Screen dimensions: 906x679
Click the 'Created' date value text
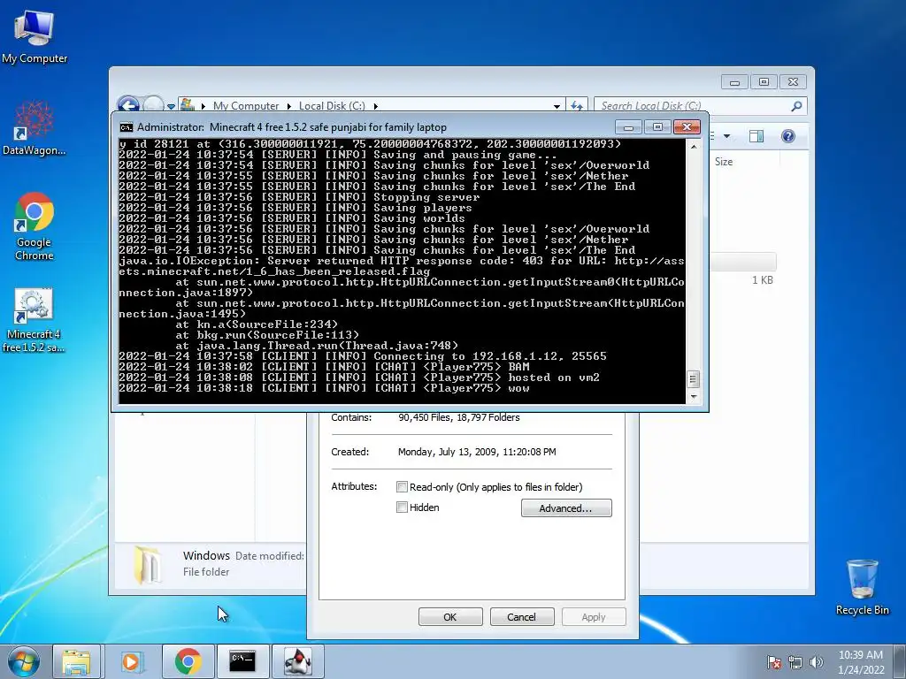477,452
